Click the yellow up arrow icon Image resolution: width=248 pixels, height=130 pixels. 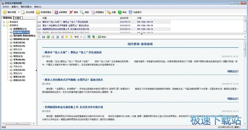coord(66,37)
